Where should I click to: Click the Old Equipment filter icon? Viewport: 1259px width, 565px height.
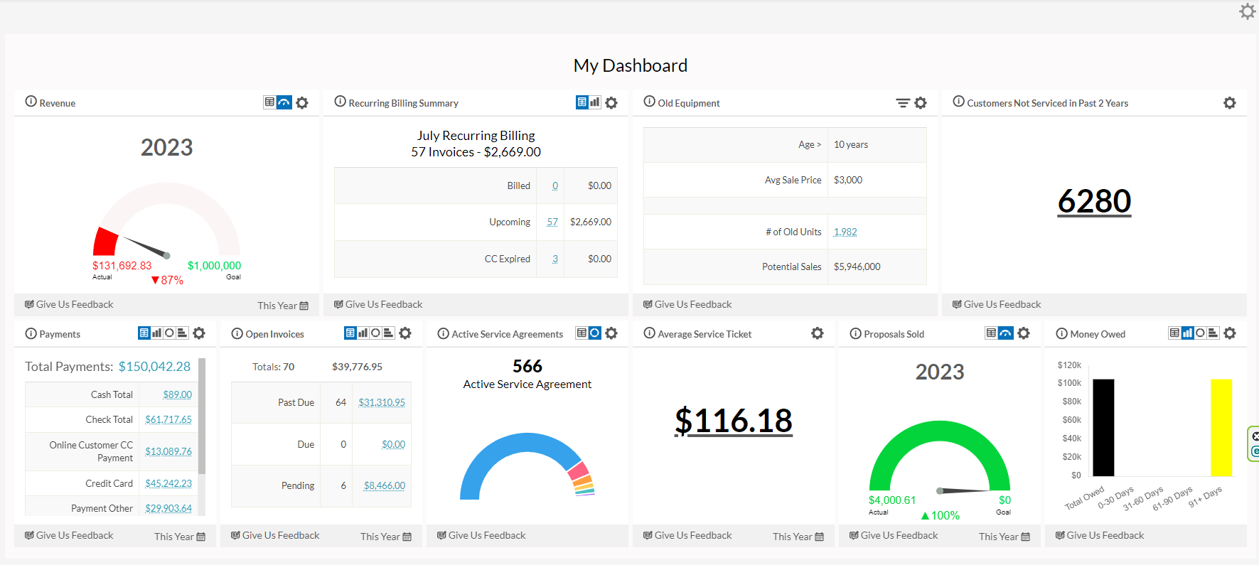coord(902,103)
